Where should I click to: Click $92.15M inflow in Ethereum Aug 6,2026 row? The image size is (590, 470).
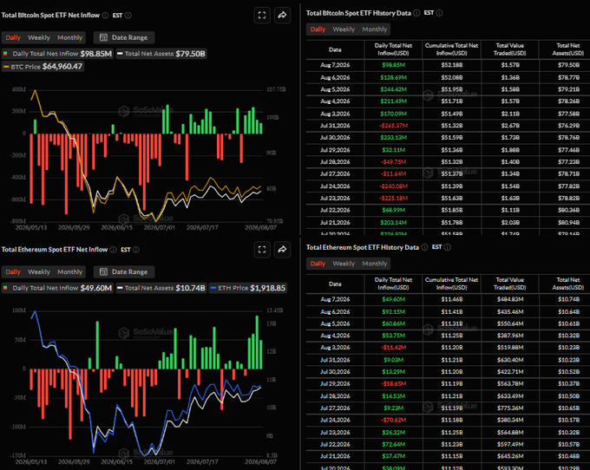(x=393, y=311)
